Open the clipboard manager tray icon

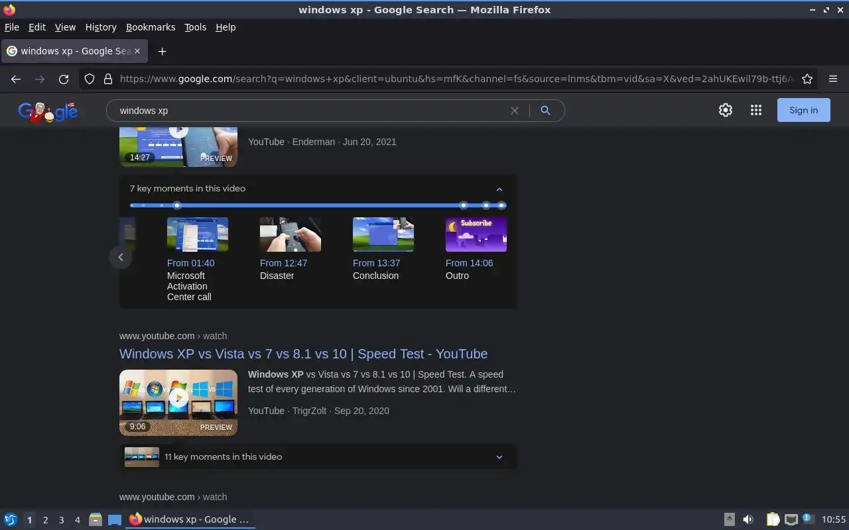773,519
